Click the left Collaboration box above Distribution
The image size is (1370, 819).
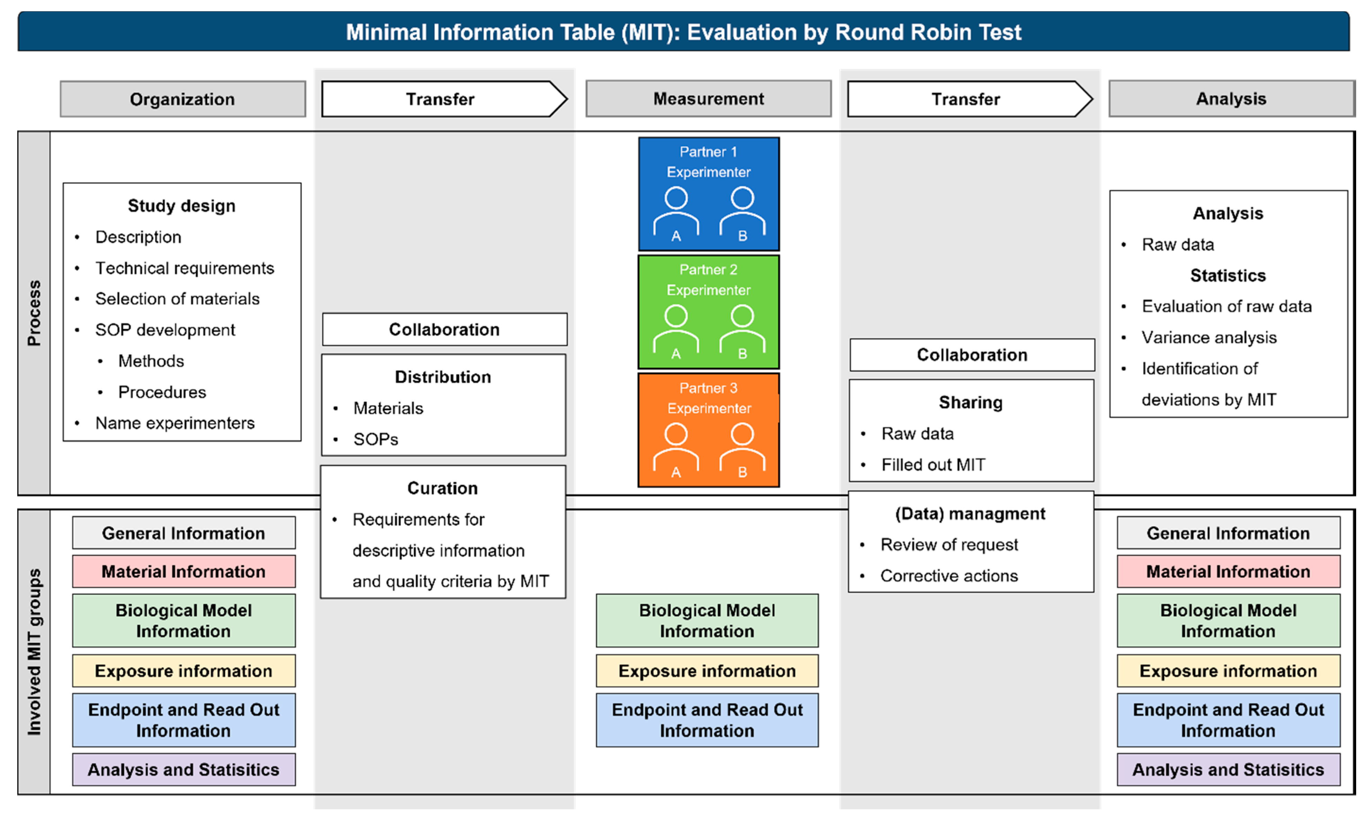pyautogui.click(x=444, y=329)
